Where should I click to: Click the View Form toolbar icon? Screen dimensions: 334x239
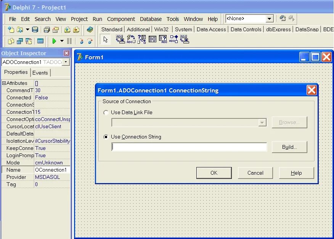click(x=20, y=41)
